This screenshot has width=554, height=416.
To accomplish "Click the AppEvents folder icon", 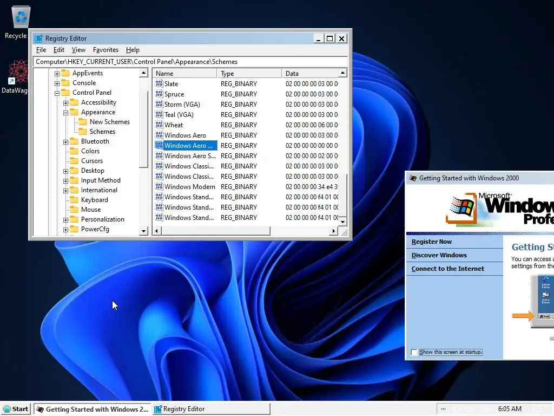I will click(x=65, y=73).
